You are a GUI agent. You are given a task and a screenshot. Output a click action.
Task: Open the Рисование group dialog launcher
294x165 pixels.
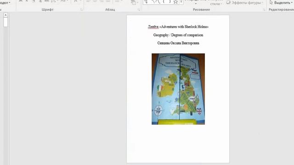[264, 10]
